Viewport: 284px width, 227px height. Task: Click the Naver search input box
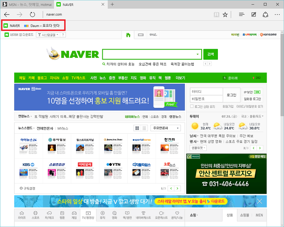pyautogui.click(x=149, y=54)
